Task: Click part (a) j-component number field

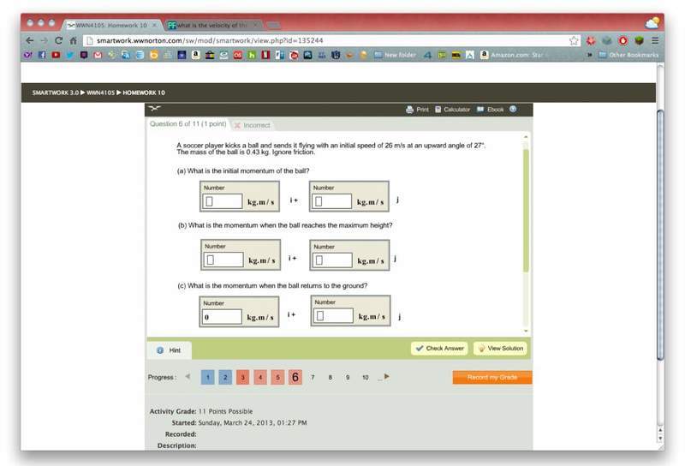Action: 331,201
